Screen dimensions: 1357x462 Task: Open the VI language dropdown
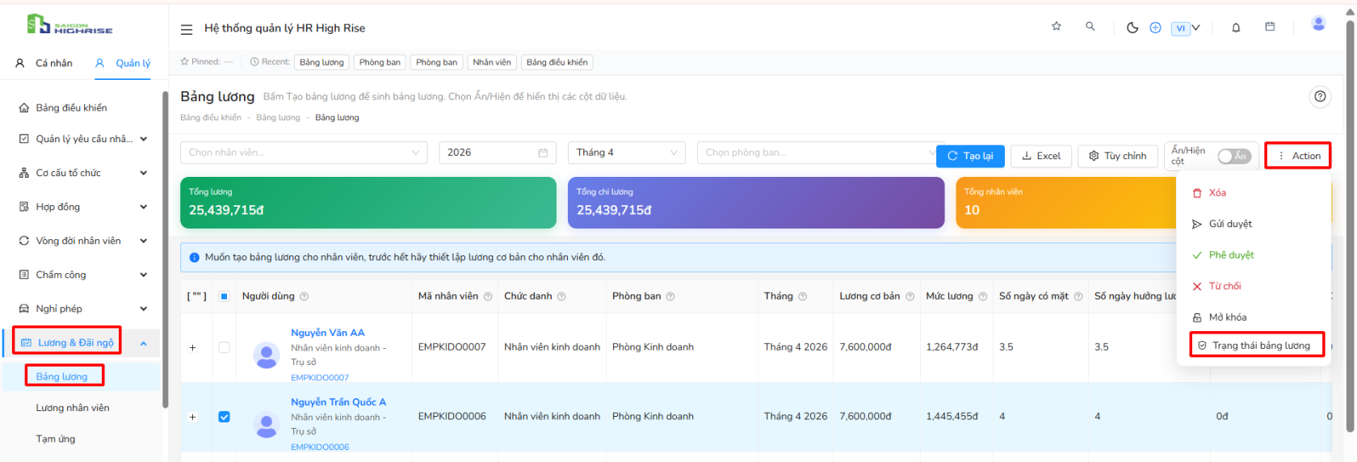[x=1186, y=27]
